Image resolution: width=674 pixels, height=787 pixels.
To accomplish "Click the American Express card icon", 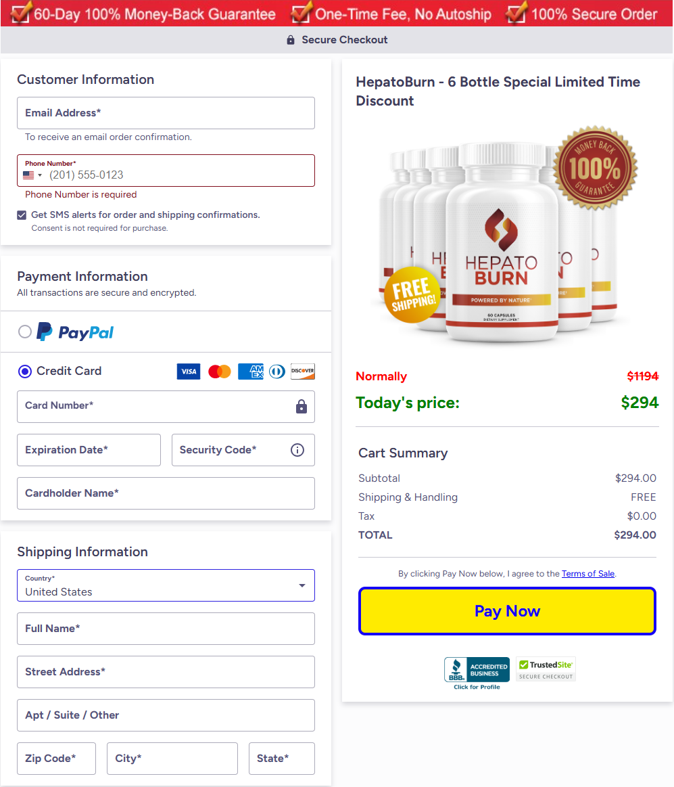I will pyautogui.click(x=250, y=372).
